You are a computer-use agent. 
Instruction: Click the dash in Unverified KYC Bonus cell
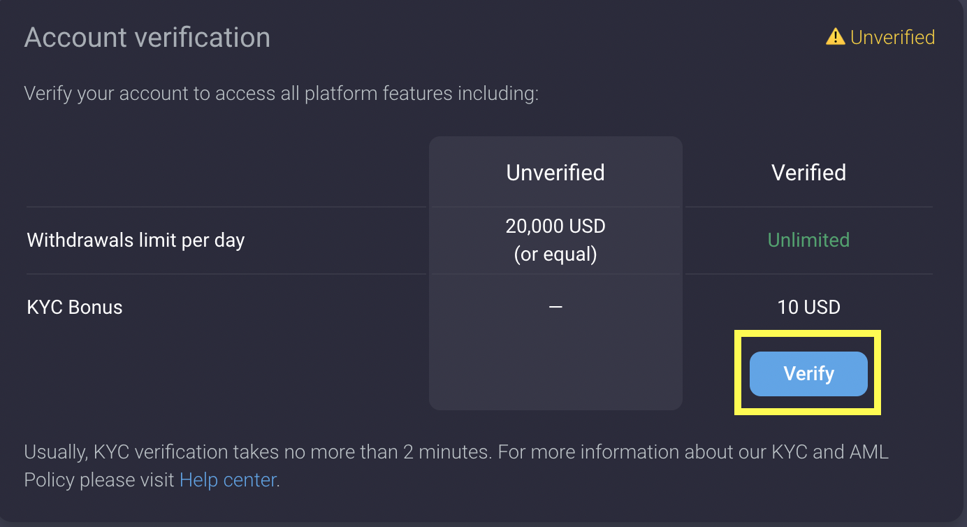[x=555, y=307]
